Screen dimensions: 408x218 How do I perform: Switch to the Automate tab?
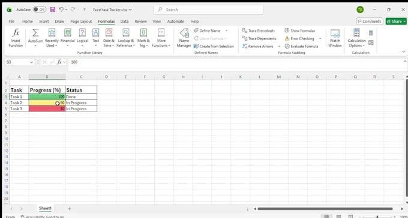tap(176, 22)
